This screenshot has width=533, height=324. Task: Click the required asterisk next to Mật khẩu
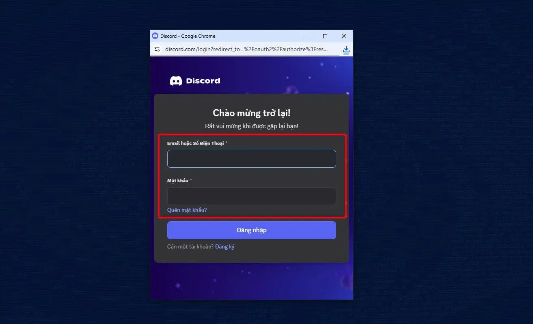pos(191,180)
